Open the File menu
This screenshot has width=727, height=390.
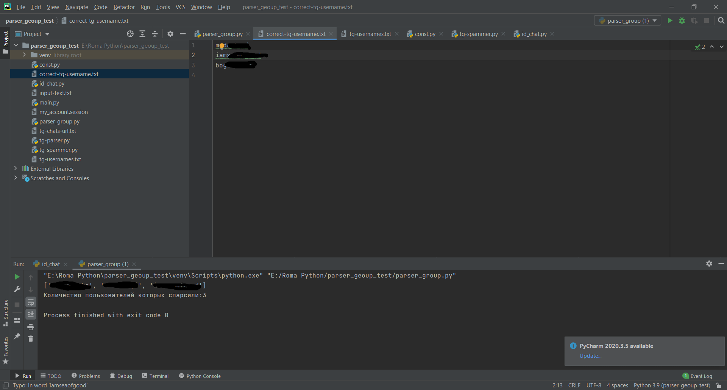pyautogui.click(x=21, y=7)
